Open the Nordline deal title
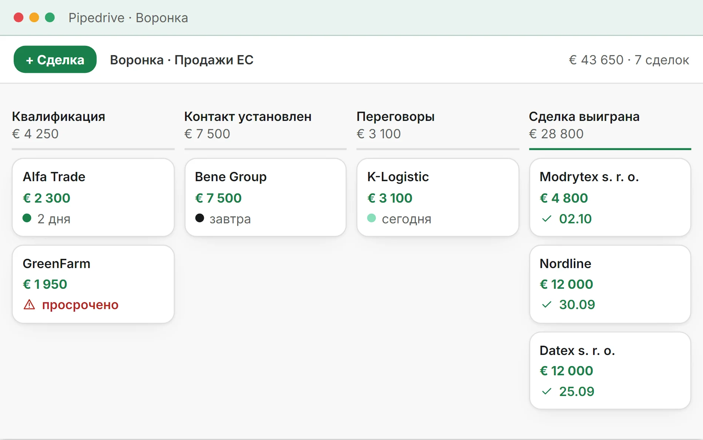 pyautogui.click(x=565, y=264)
